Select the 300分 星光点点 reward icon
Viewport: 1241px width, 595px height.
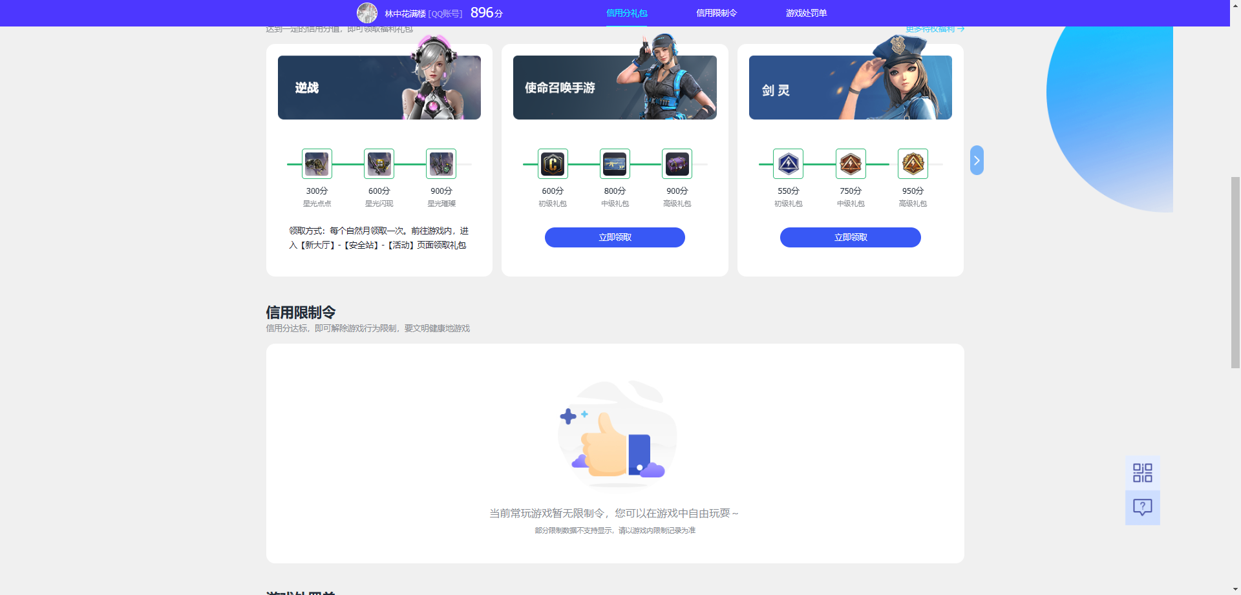316,163
